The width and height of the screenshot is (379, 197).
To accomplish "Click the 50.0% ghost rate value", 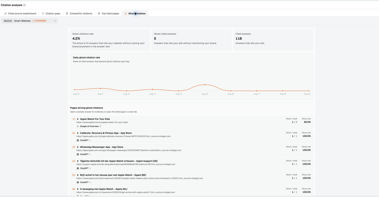I will pos(307,122).
